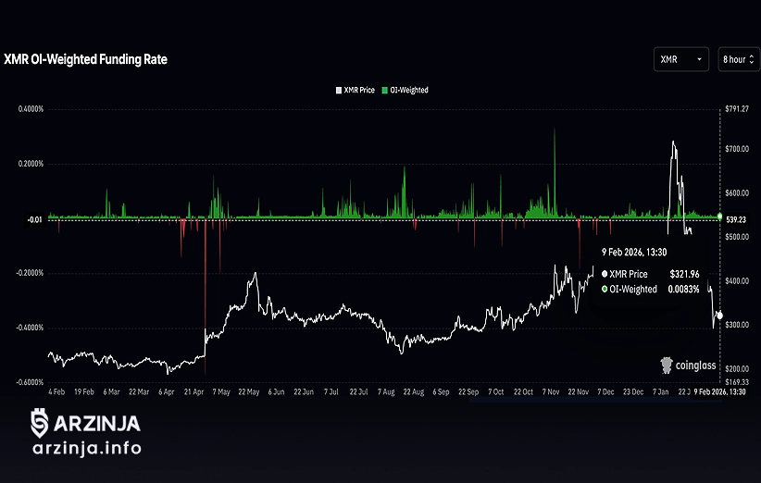Click the 22 May date on time axis

248,392
